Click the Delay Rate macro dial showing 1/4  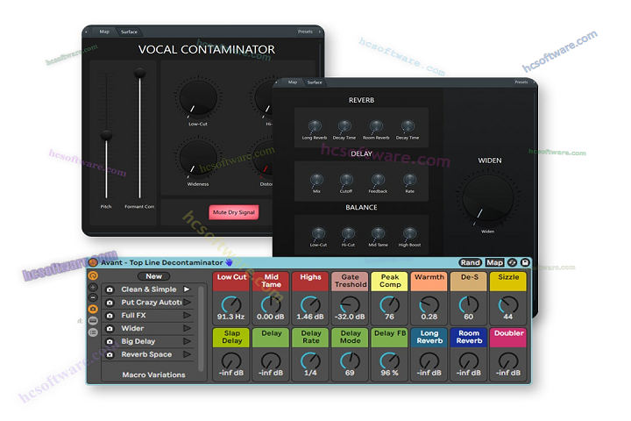pyautogui.click(x=310, y=361)
